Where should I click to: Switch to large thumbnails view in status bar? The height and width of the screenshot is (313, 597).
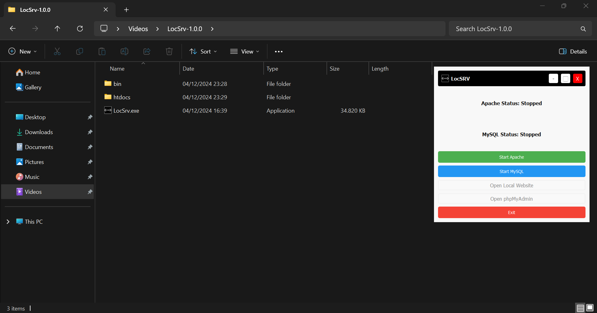[x=590, y=308]
